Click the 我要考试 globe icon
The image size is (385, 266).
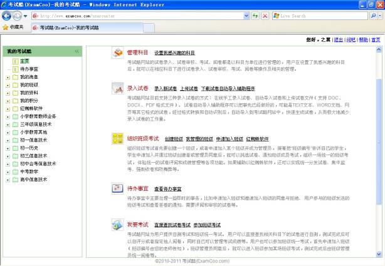117,225
